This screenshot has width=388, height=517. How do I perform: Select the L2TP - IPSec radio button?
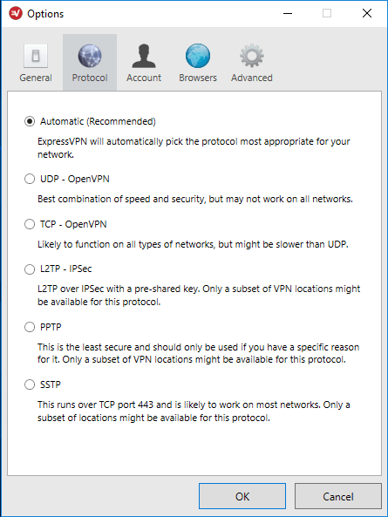point(30,269)
